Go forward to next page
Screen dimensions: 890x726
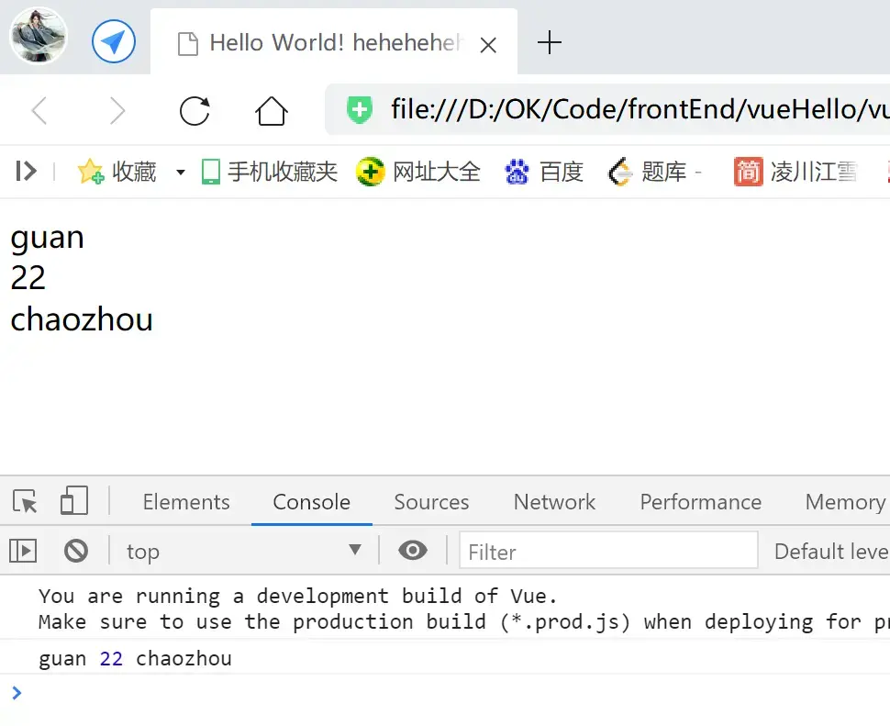[x=117, y=110]
